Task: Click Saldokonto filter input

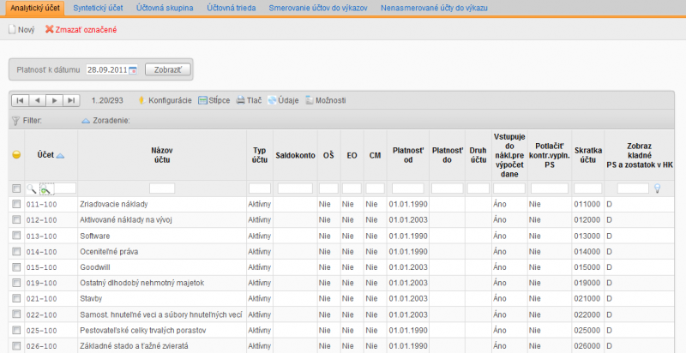Action: point(295,188)
